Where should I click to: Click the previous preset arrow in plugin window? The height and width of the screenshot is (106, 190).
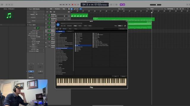pyautogui.click(x=62, y=26)
